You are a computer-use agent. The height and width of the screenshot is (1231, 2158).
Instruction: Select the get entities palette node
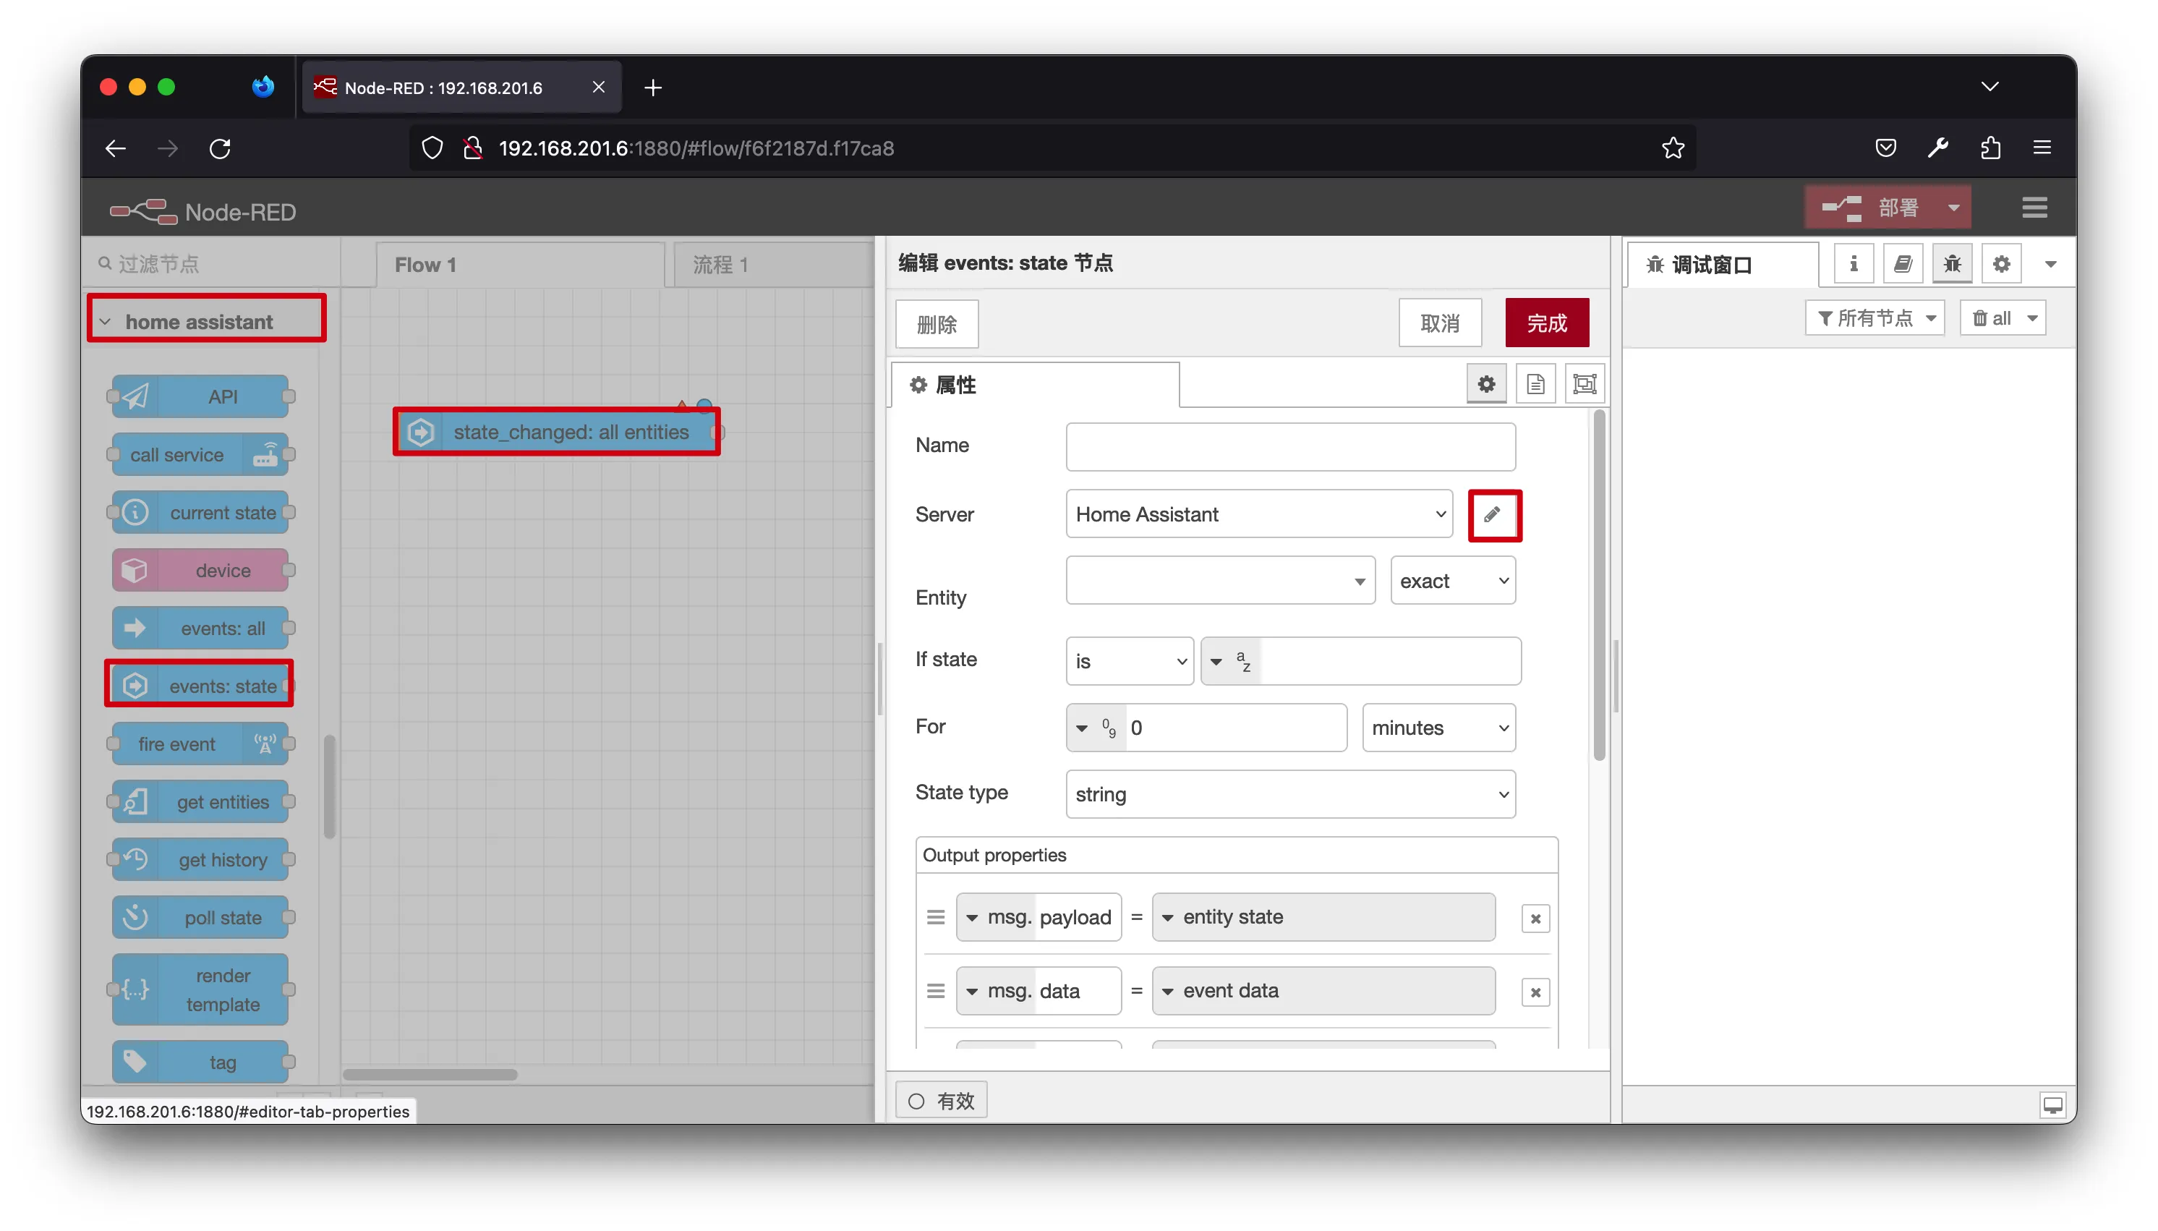click(200, 801)
